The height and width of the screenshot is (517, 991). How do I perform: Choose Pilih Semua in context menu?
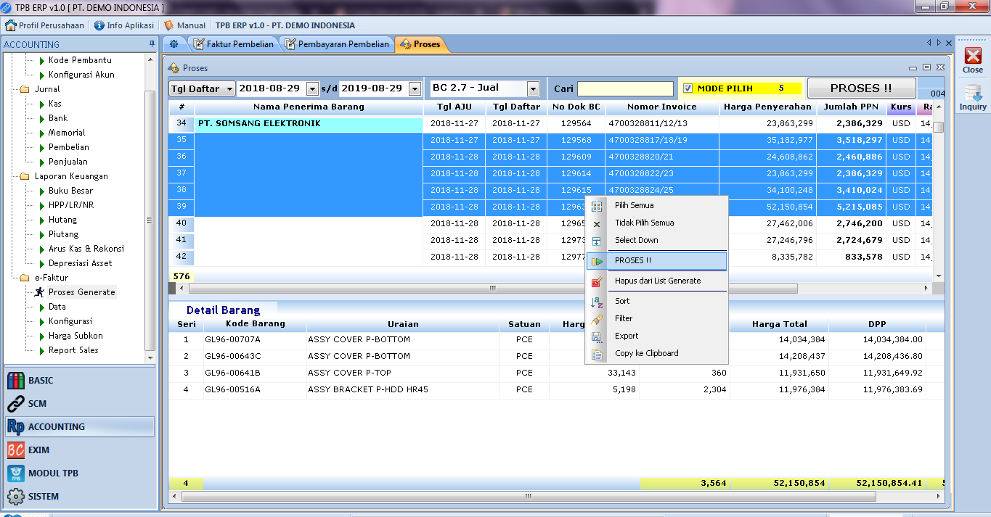[x=634, y=206]
